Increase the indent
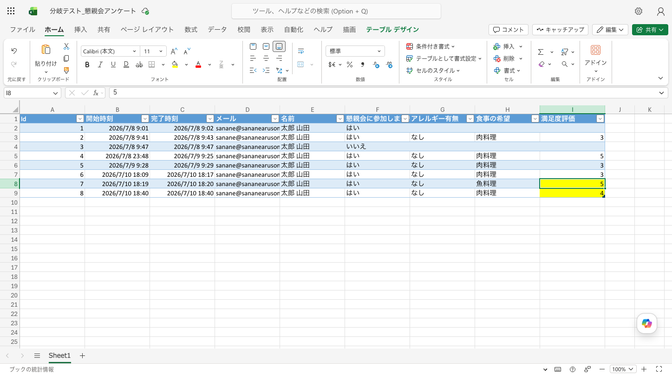 click(266, 71)
